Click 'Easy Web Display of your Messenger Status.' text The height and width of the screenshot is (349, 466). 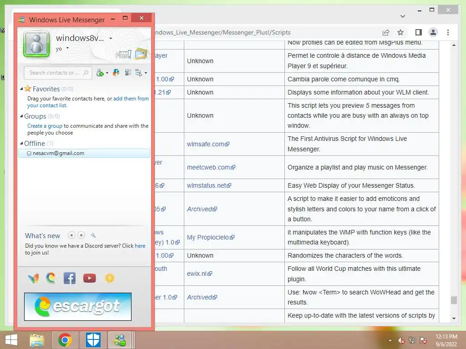(x=351, y=185)
